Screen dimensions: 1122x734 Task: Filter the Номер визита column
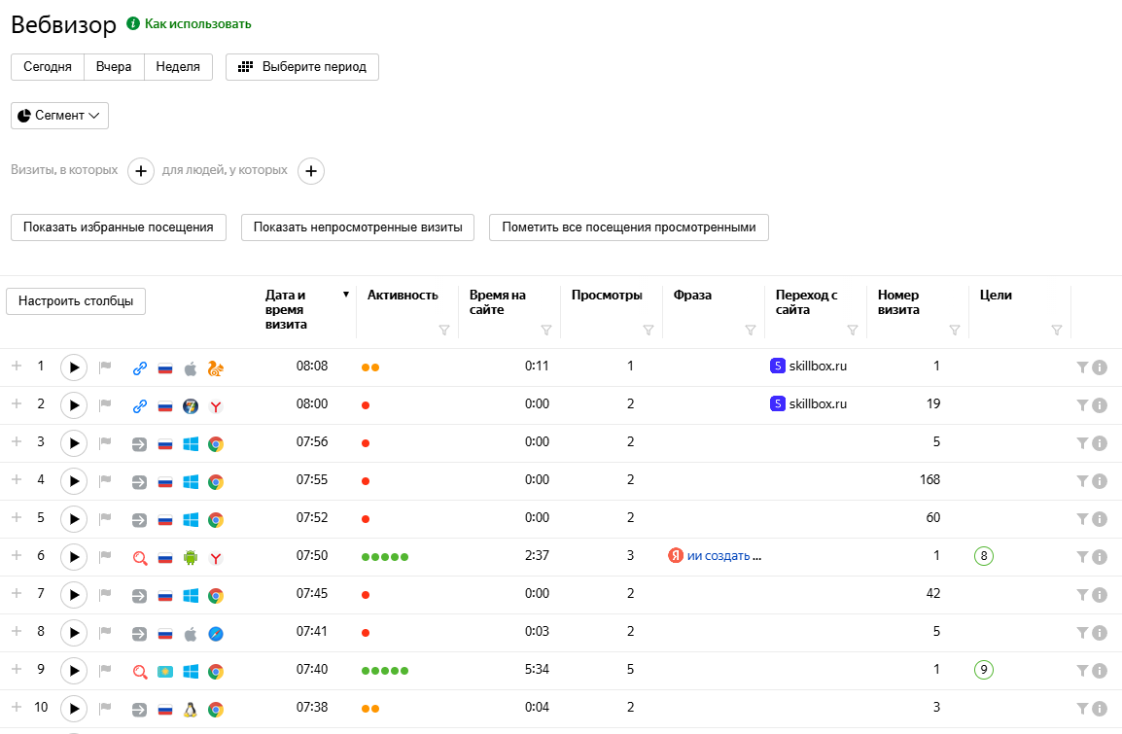(x=955, y=330)
